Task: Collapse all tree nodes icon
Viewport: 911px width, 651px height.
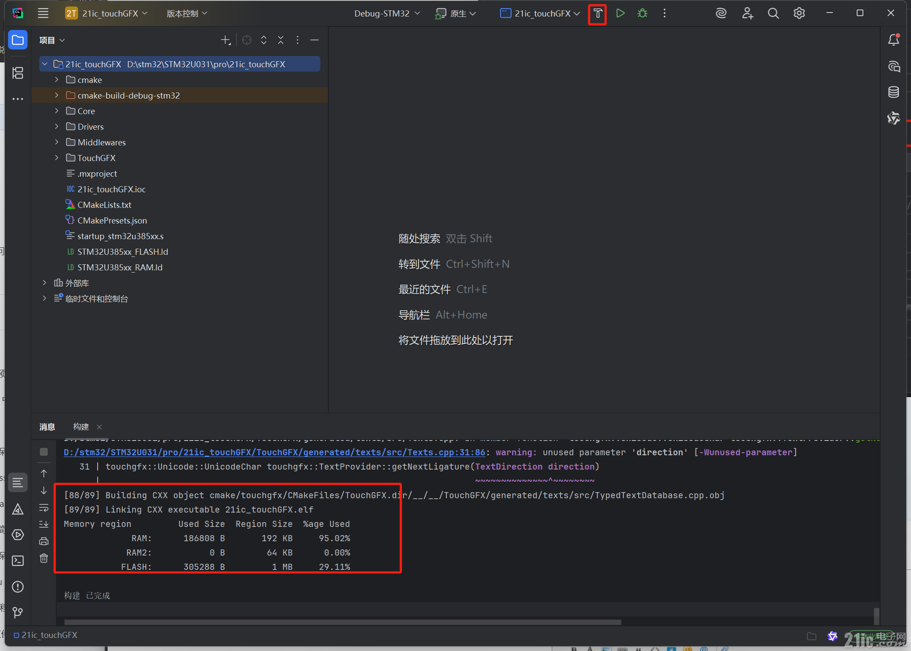Action: pyautogui.click(x=281, y=40)
